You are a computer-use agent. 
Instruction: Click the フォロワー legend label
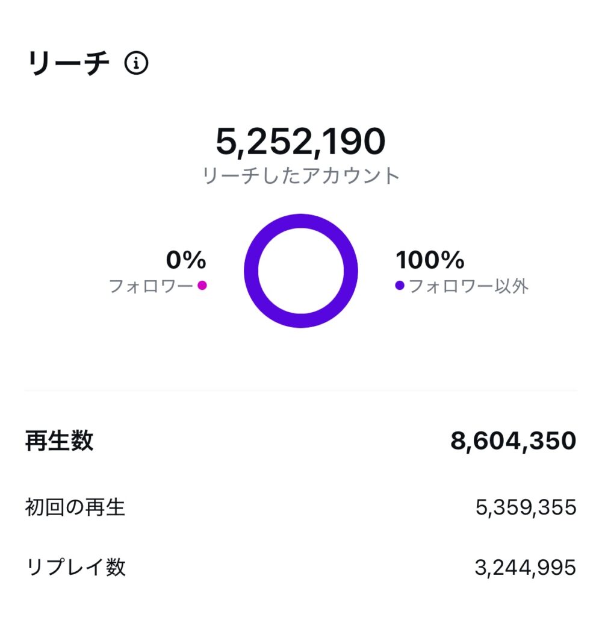150,286
